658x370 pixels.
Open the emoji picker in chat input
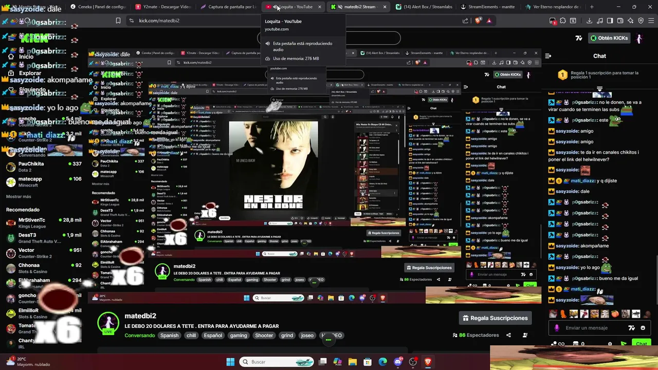(643, 328)
